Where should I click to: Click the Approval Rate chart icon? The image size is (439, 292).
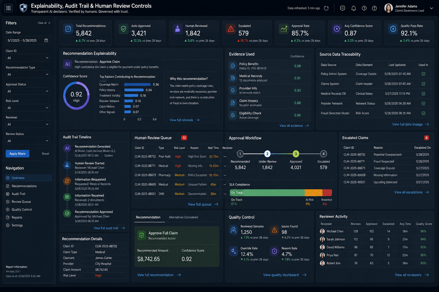click(284, 29)
